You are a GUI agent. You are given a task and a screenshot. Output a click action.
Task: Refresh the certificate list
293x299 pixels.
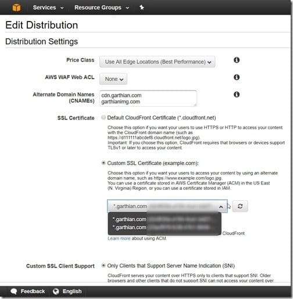coord(240,206)
